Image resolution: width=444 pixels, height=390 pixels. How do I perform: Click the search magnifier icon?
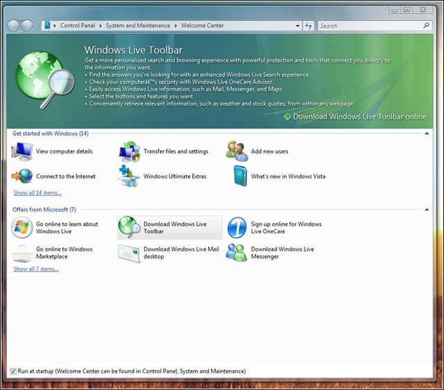point(426,26)
